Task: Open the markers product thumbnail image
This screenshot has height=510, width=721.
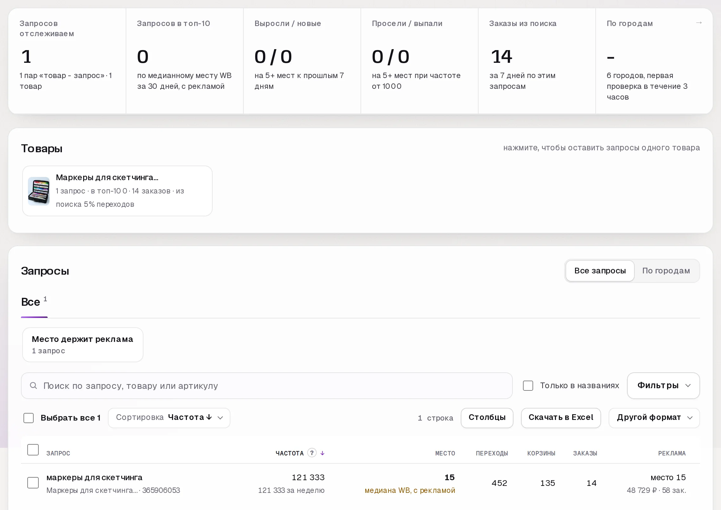Action: [x=39, y=191]
